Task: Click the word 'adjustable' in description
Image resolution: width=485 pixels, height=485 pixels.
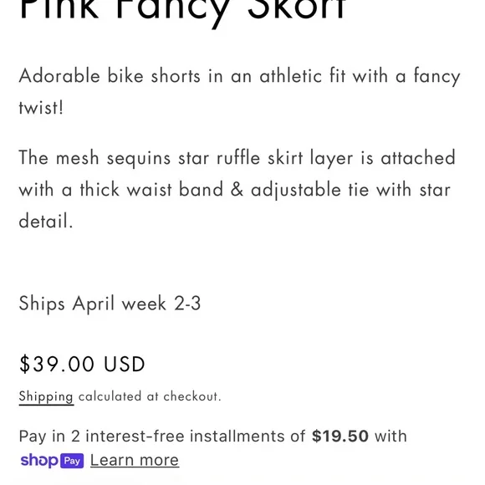Action: [296, 191]
